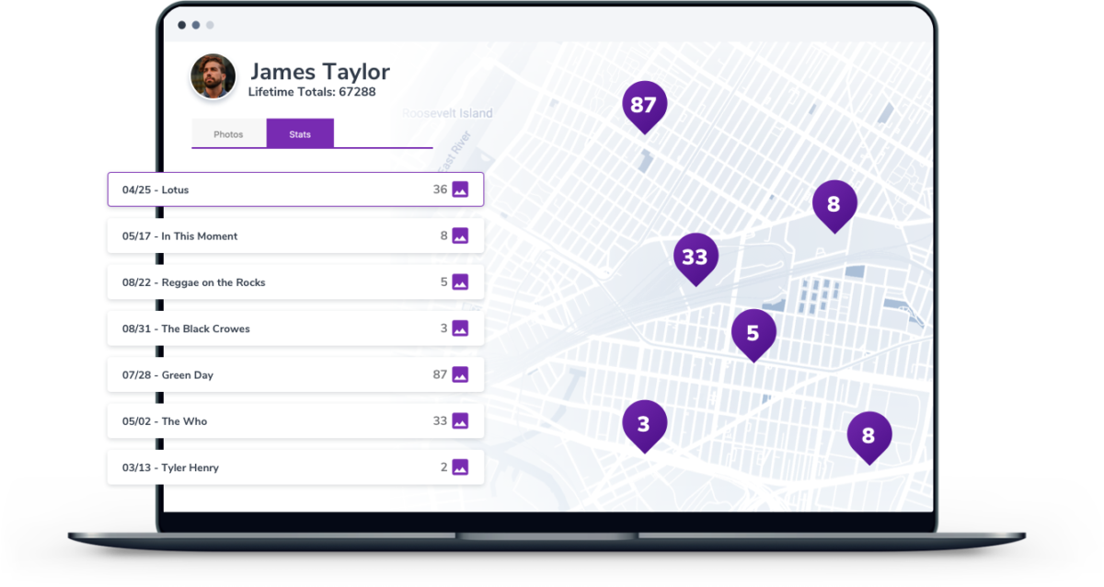Click the pin numbered 5 on the map
The width and height of the screenshot is (1104, 587).
(754, 332)
